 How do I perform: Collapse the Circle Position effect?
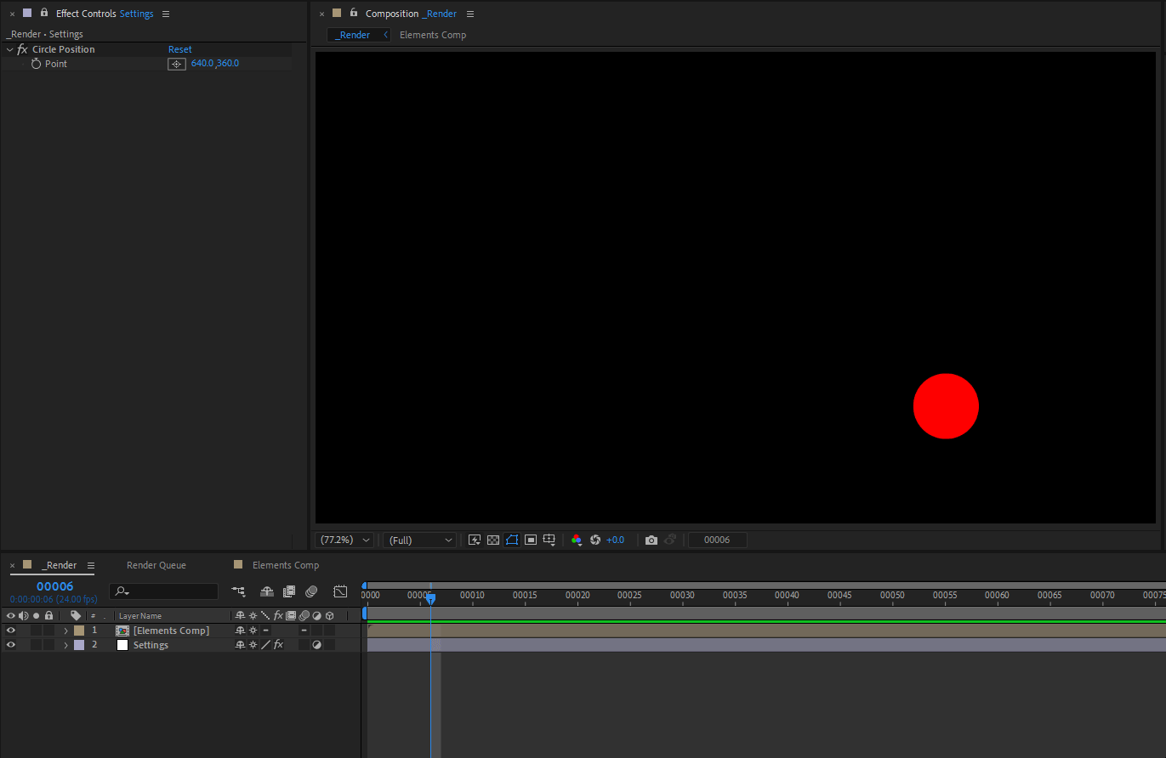click(9, 49)
